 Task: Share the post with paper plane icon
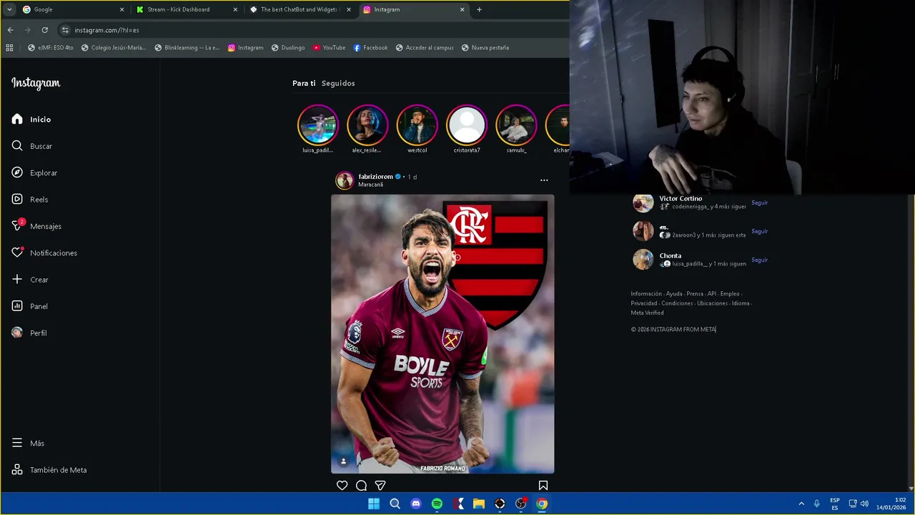point(380,486)
